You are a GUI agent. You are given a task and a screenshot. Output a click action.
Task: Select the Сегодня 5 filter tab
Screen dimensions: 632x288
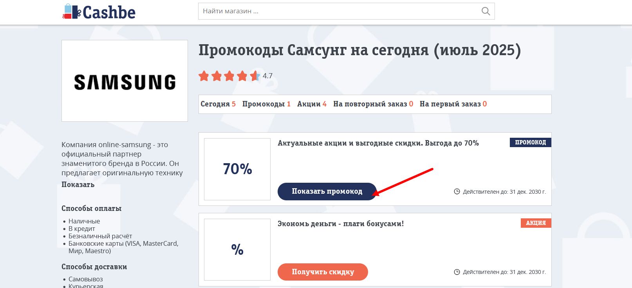[218, 104]
